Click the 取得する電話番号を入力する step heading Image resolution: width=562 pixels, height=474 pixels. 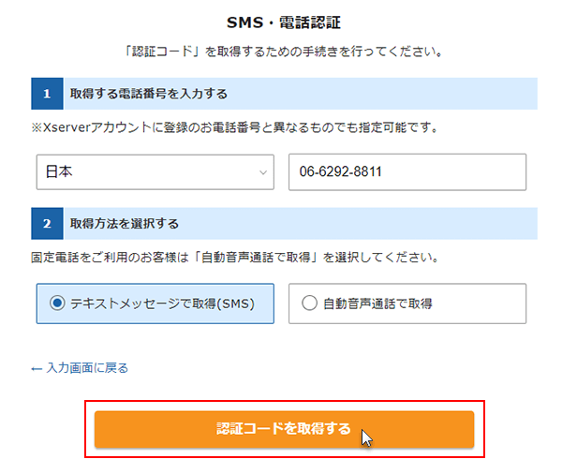pyautogui.click(x=149, y=94)
